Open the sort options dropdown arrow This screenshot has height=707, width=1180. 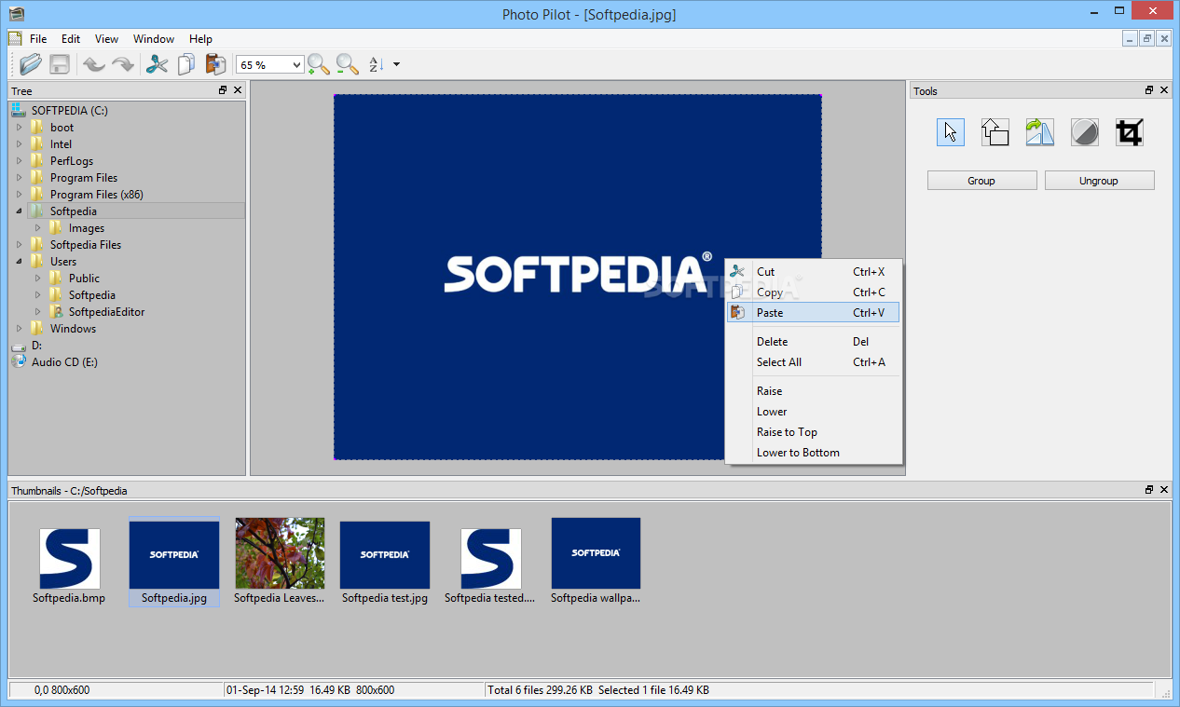[x=397, y=64]
